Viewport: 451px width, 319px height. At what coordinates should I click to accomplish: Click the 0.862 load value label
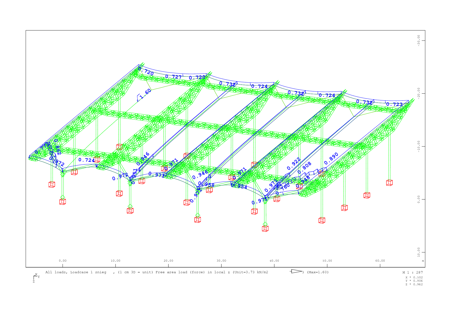pos(58,147)
